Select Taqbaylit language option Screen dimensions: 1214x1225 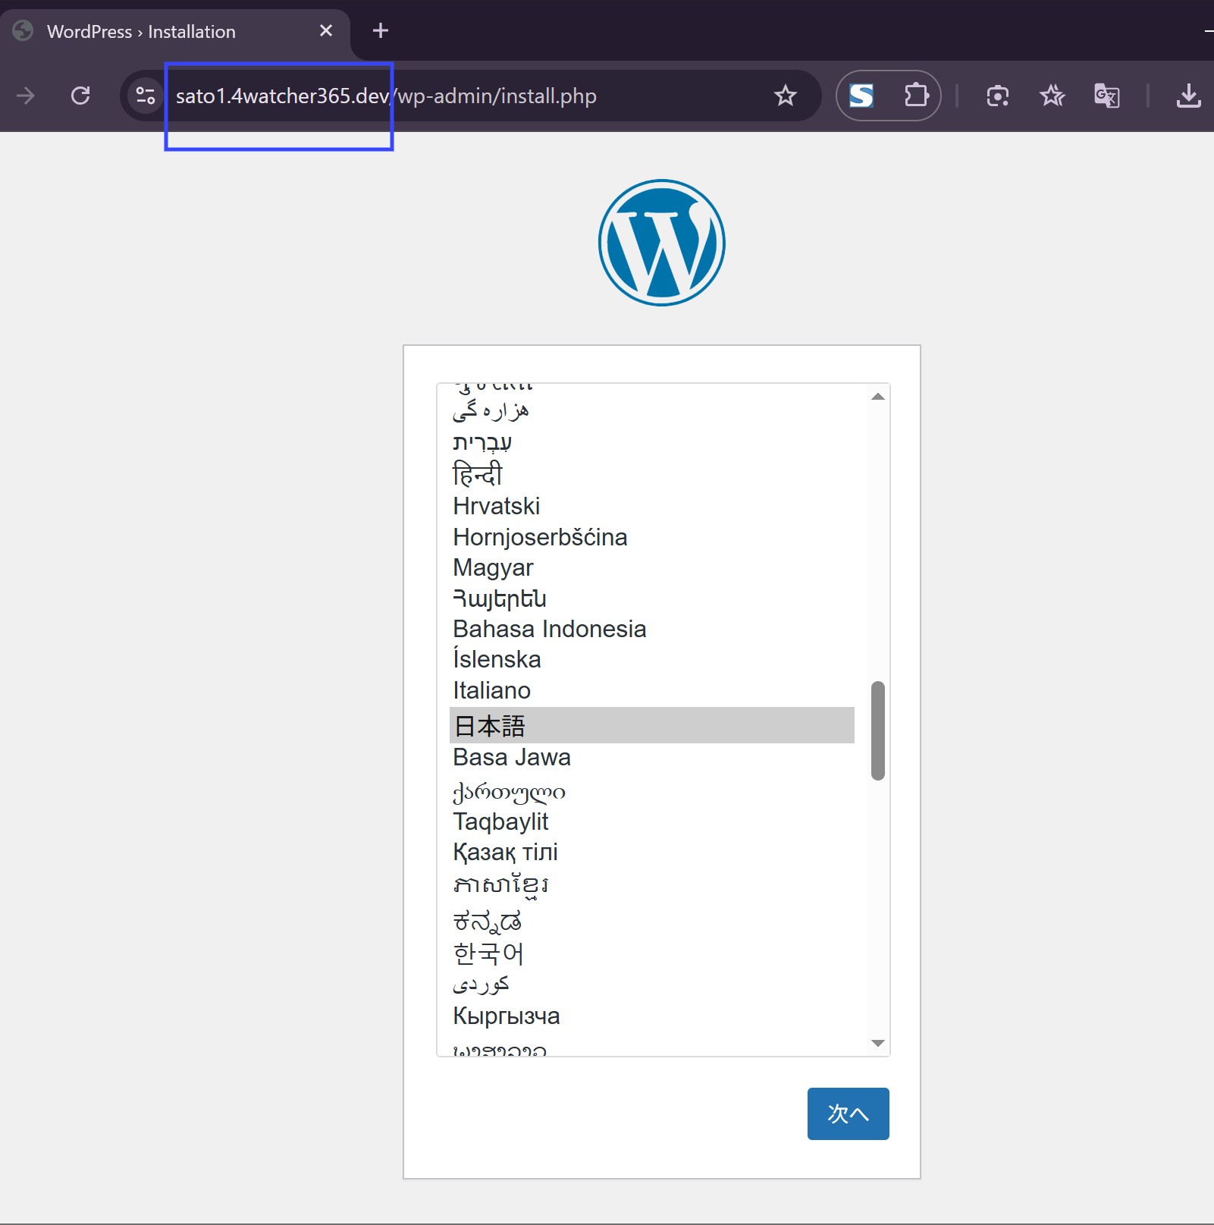[x=652, y=821]
